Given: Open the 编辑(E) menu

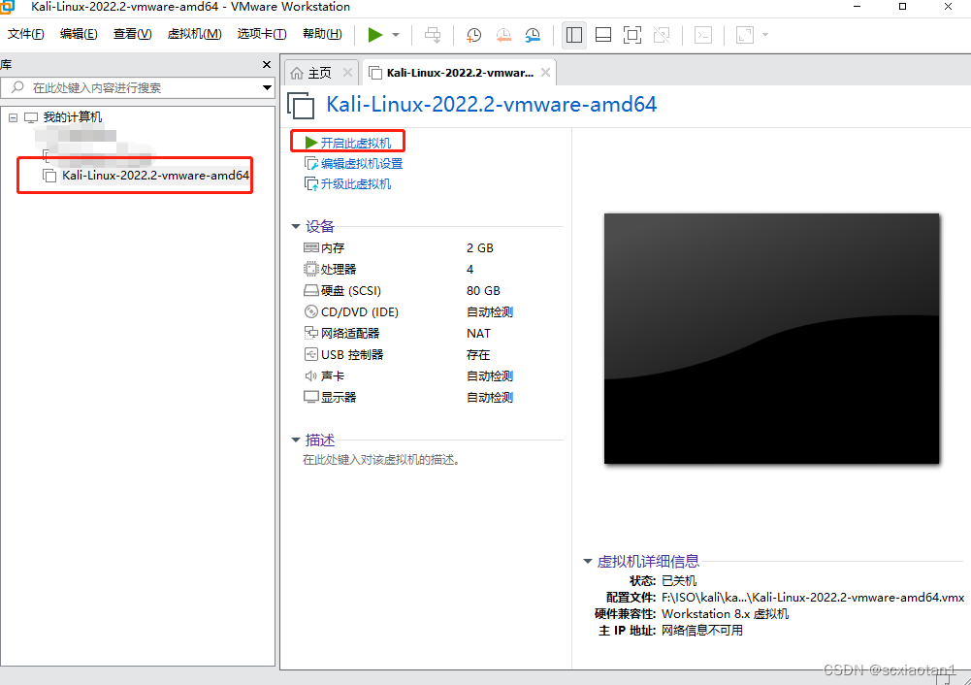Looking at the screenshot, I should [x=79, y=34].
